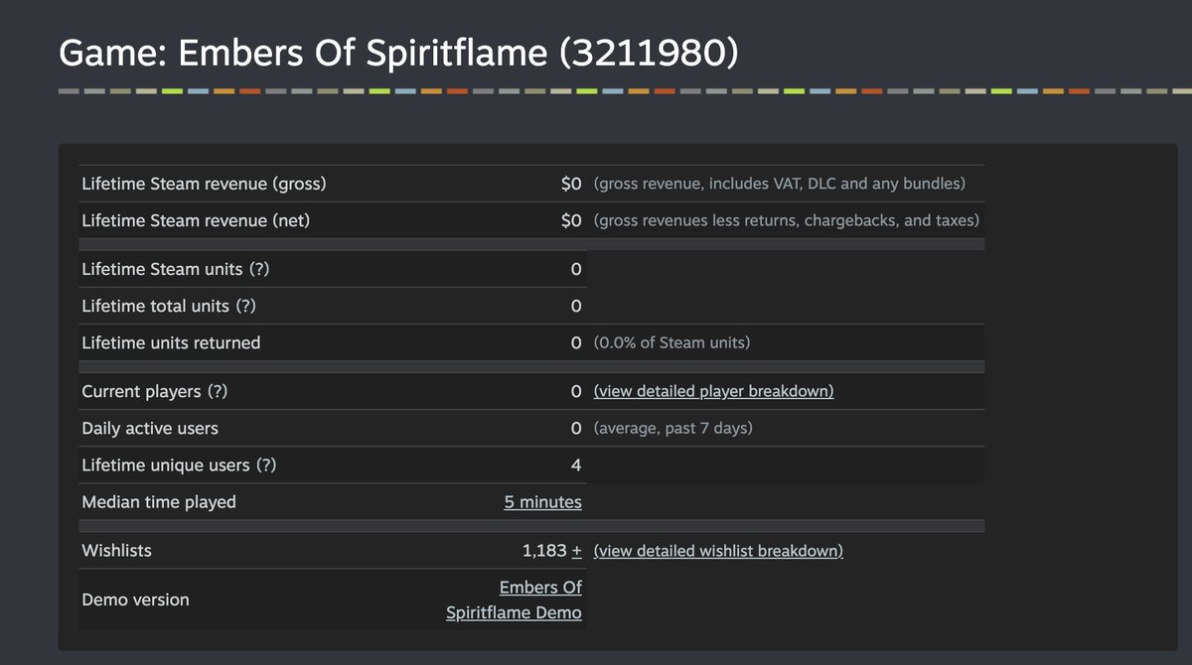Click the less returns, chargebacks, and taxes note
The width and height of the screenshot is (1192, 665).
[786, 220]
